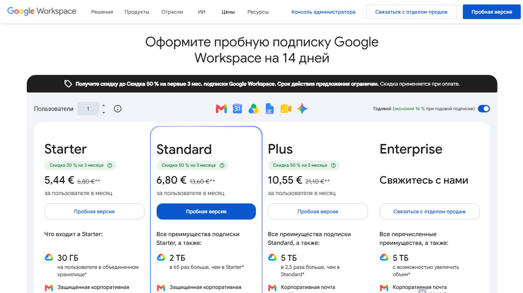523x293 pixels.
Task: Click help icon on Plus discount badge
Action: (333, 165)
